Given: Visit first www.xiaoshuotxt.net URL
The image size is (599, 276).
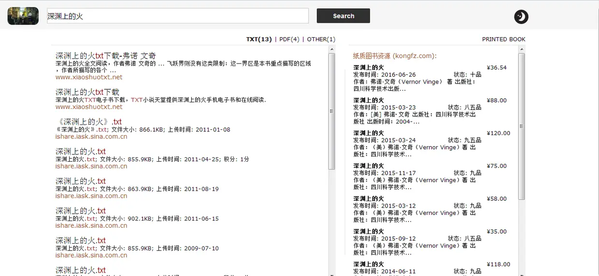Looking at the screenshot, I should [x=89, y=77].
